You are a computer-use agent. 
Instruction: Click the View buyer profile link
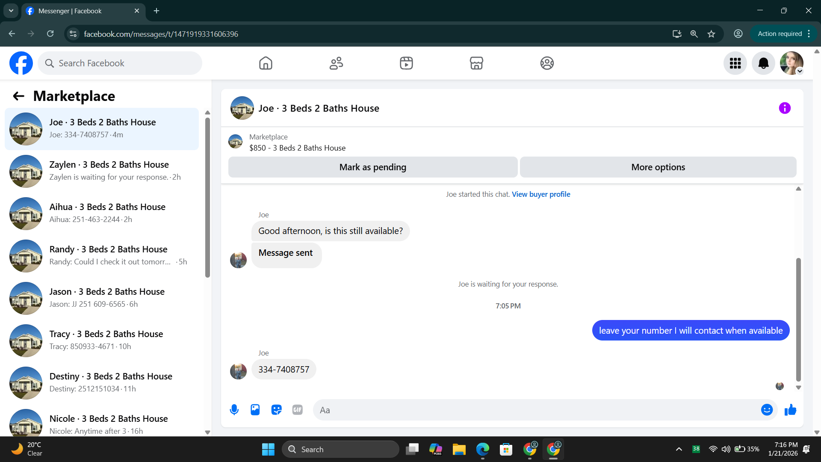point(541,194)
